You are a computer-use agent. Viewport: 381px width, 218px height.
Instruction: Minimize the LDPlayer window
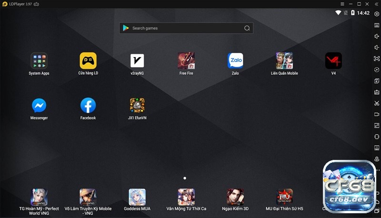[351, 4]
